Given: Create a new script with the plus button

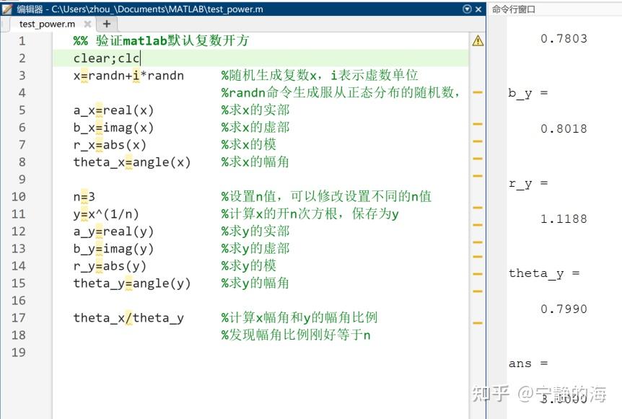Looking at the screenshot, I should point(105,23).
